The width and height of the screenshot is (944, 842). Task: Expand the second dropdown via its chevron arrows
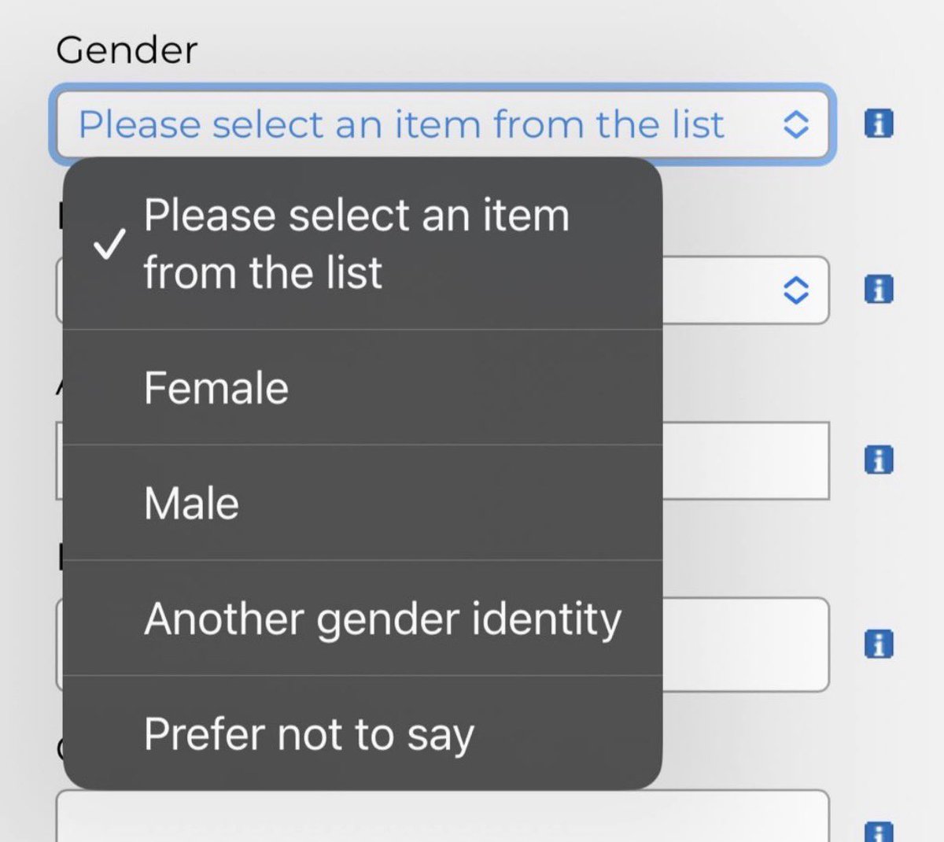(796, 290)
